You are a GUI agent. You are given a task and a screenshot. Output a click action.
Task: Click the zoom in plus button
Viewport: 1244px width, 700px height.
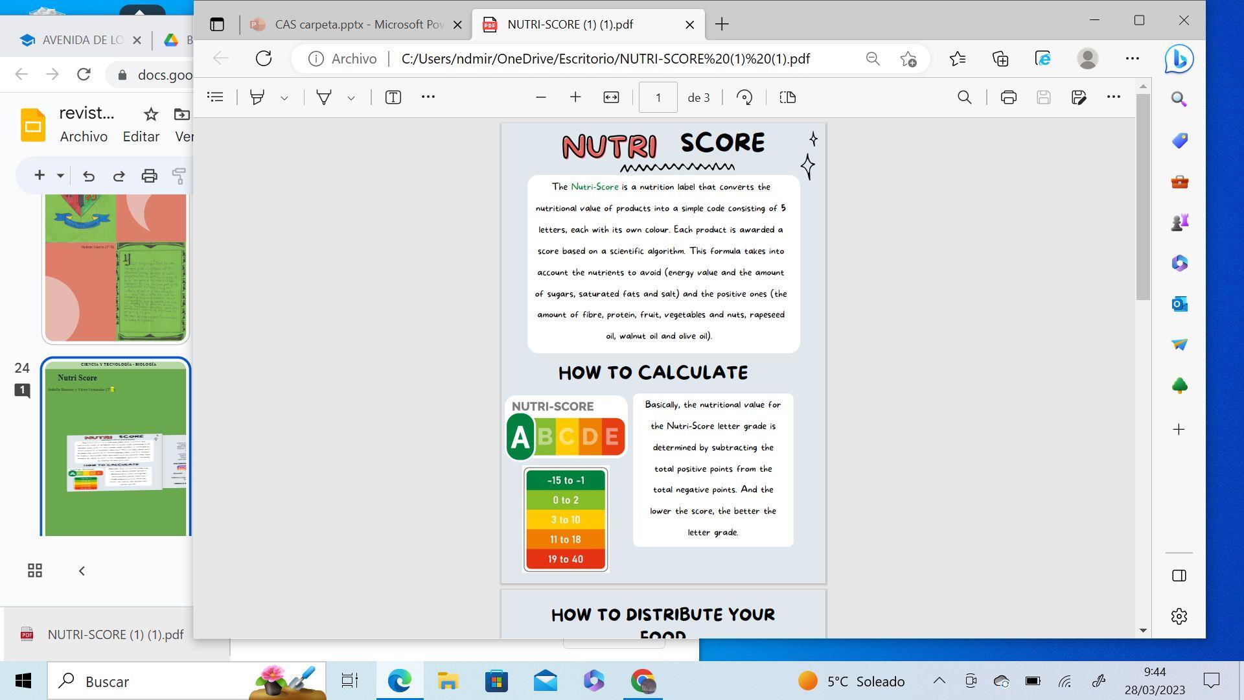[575, 97]
